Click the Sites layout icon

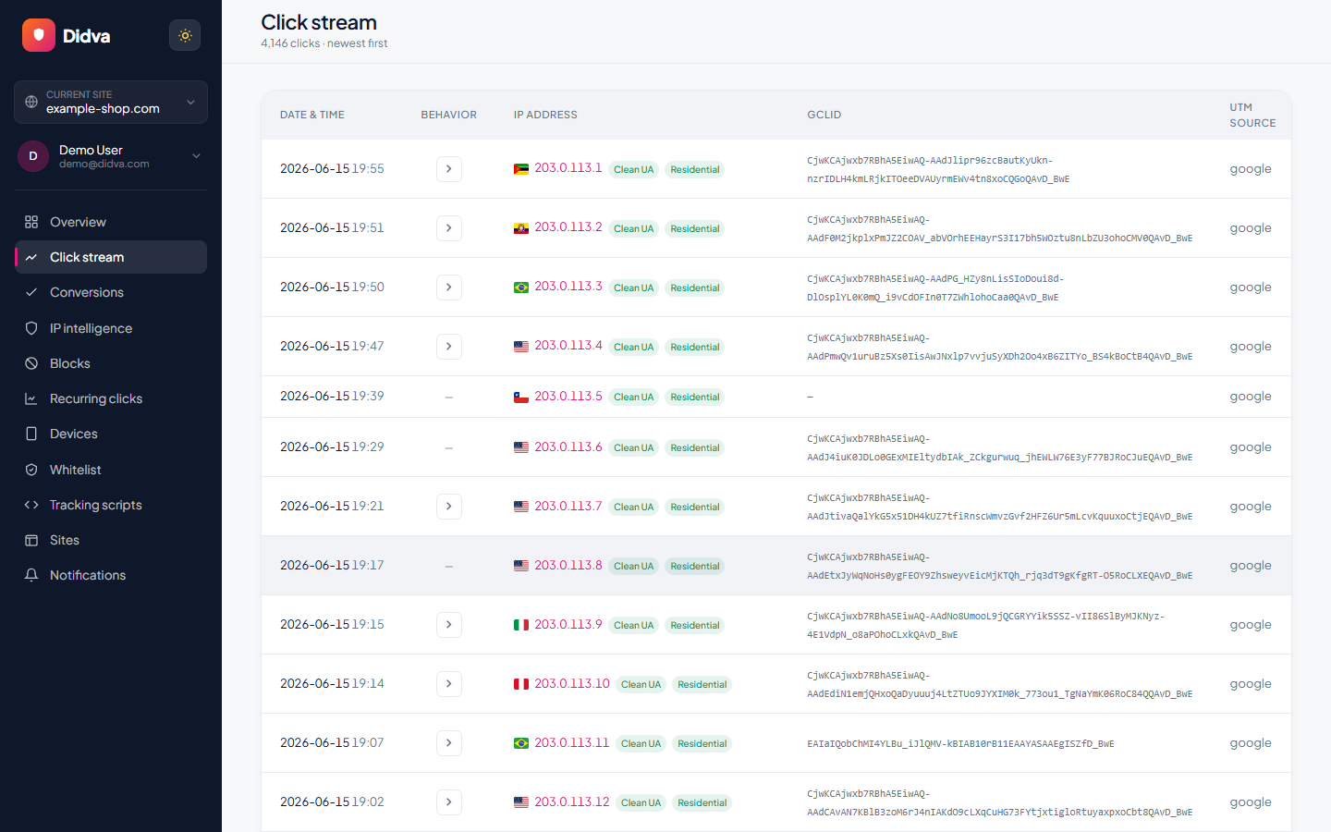(x=31, y=540)
